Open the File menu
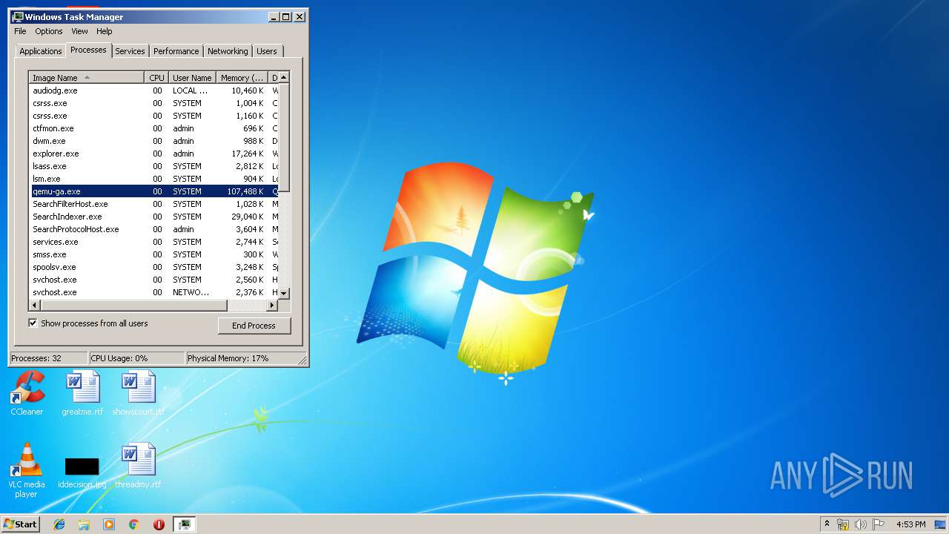This screenshot has height=534, width=949. 20,31
